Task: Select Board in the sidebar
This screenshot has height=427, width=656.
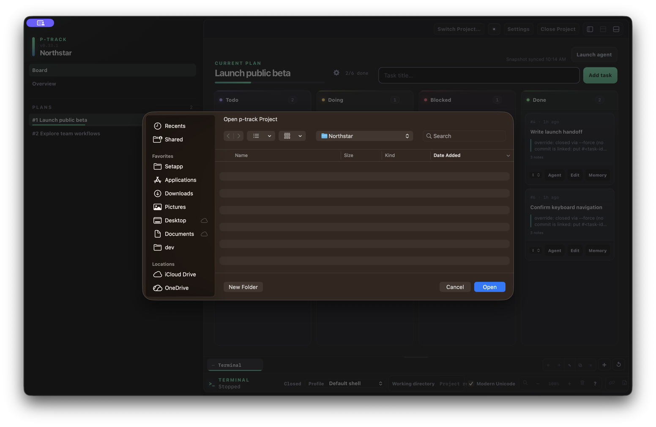Action: [112, 70]
